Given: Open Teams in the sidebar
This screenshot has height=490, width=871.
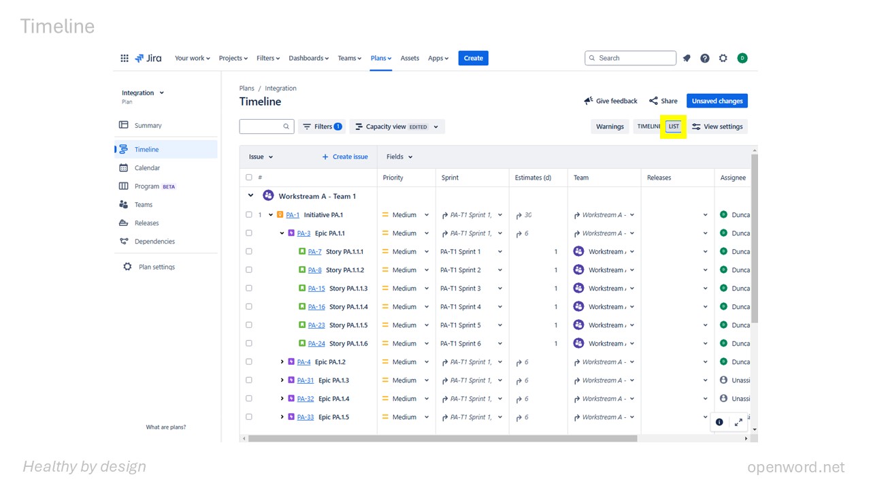Looking at the screenshot, I should [x=165, y=204].
